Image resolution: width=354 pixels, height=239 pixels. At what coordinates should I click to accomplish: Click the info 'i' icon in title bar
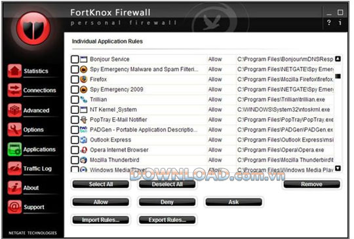(x=340, y=22)
